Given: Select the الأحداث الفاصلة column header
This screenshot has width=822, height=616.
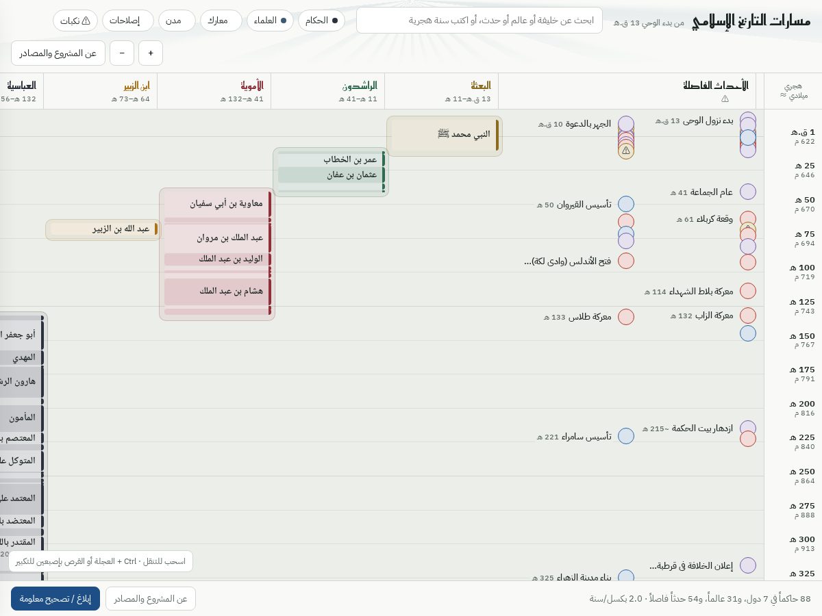Looking at the screenshot, I should (x=627, y=91).
